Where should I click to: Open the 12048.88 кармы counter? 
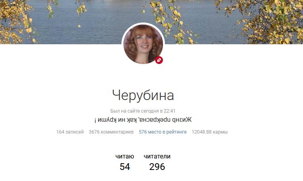[x=210, y=132]
